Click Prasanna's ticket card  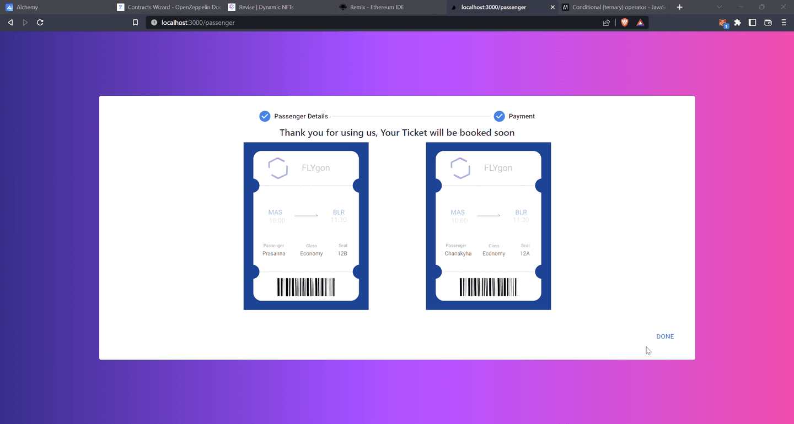306,226
